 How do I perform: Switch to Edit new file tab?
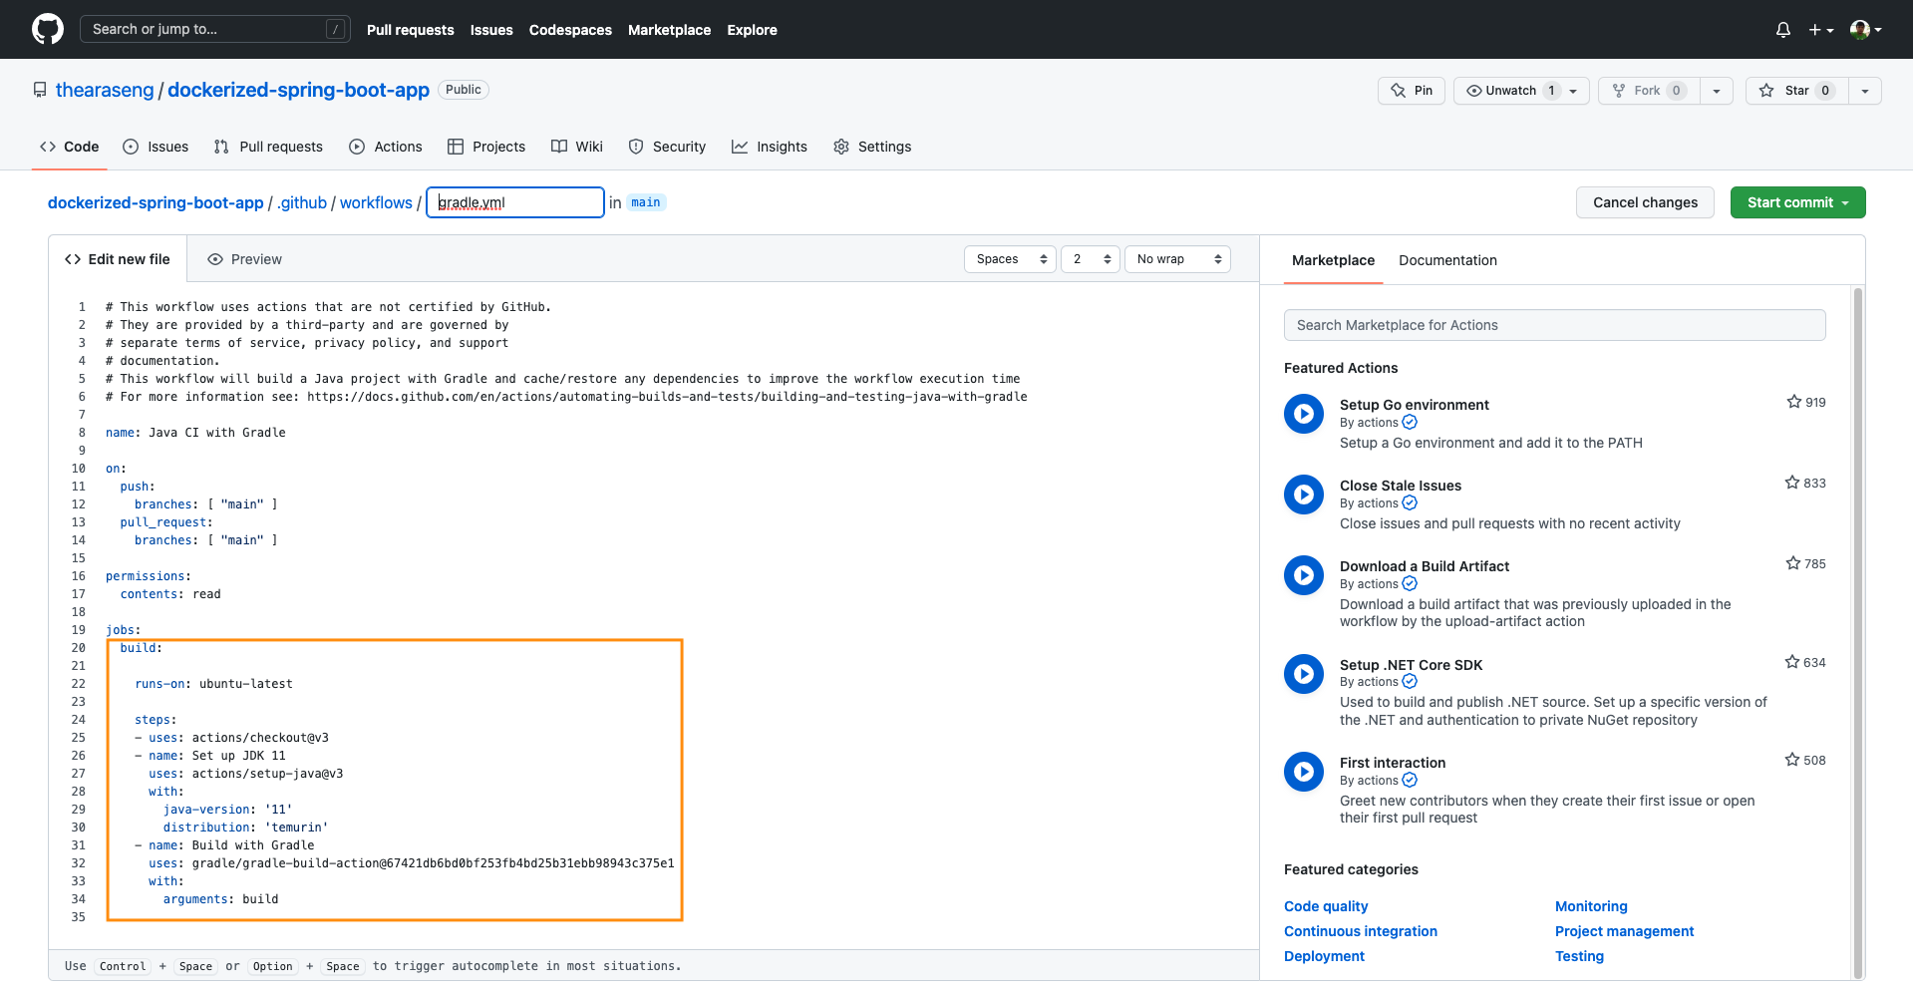(x=118, y=259)
